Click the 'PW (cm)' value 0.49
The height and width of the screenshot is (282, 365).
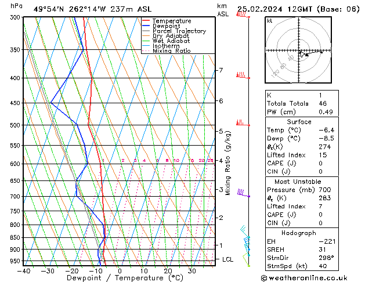pos(326,112)
